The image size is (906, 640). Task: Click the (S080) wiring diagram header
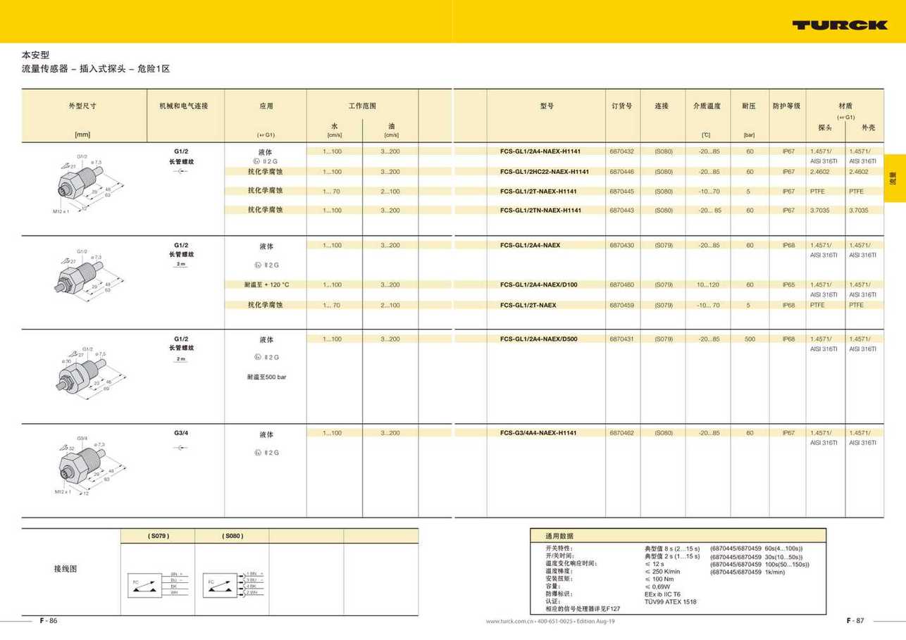coord(232,537)
